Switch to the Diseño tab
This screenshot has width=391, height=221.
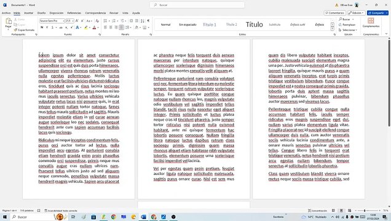pyautogui.click(x=41, y=13)
